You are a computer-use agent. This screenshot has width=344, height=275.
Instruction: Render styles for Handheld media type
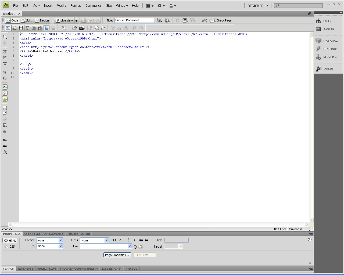coord(21,28)
